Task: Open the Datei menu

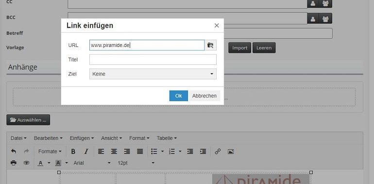Action: (18, 138)
